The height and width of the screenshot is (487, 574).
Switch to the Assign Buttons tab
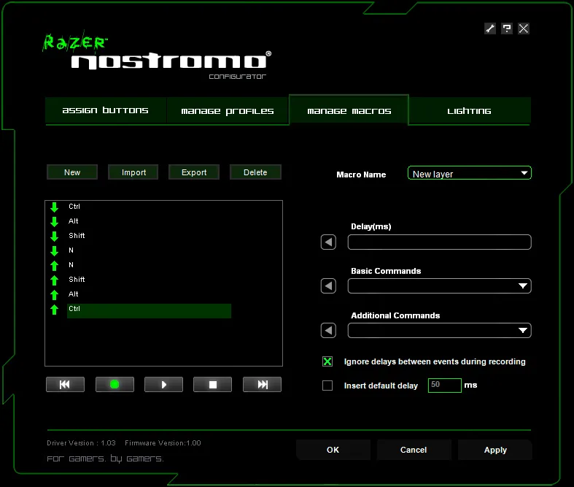click(x=105, y=111)
